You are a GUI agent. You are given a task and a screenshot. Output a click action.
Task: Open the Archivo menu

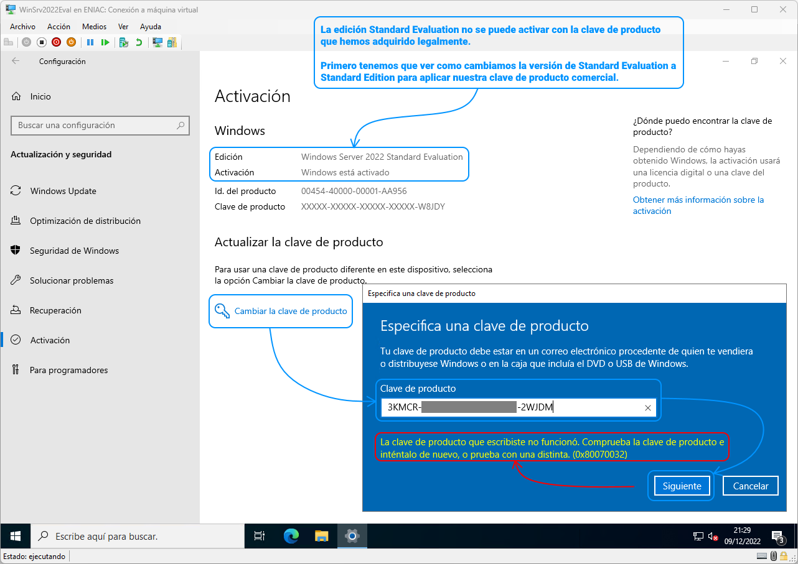click(22, 27)
